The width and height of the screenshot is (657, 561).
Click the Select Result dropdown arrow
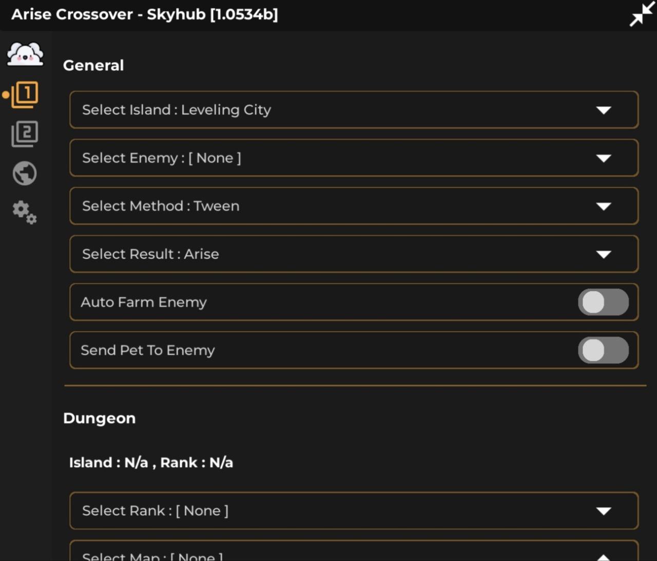pyautogui.click(x=604, y=254)
